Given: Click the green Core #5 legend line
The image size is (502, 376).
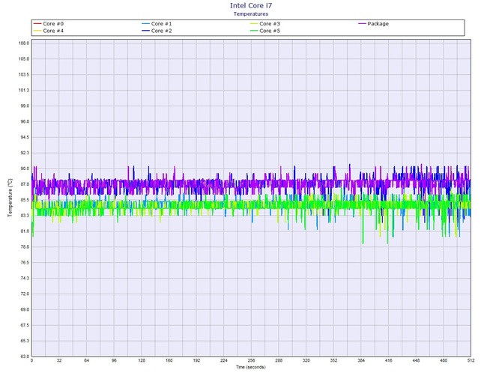Looking at the screenshot, I should pyautogui.click(x=254, y=31).
